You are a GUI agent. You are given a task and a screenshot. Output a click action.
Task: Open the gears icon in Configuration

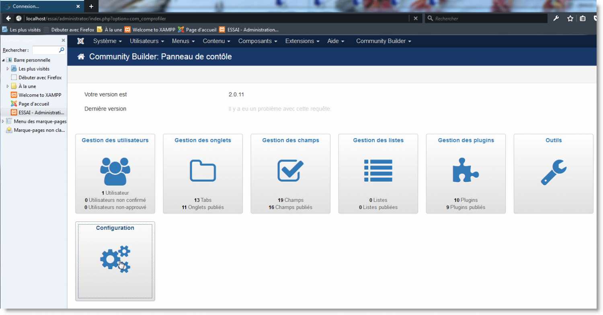coord(115,259)
